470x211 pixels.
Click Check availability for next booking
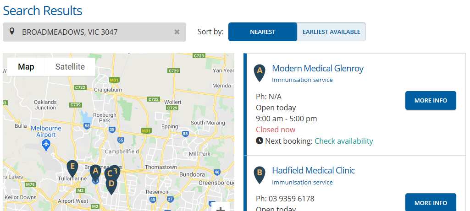point(344,141)
